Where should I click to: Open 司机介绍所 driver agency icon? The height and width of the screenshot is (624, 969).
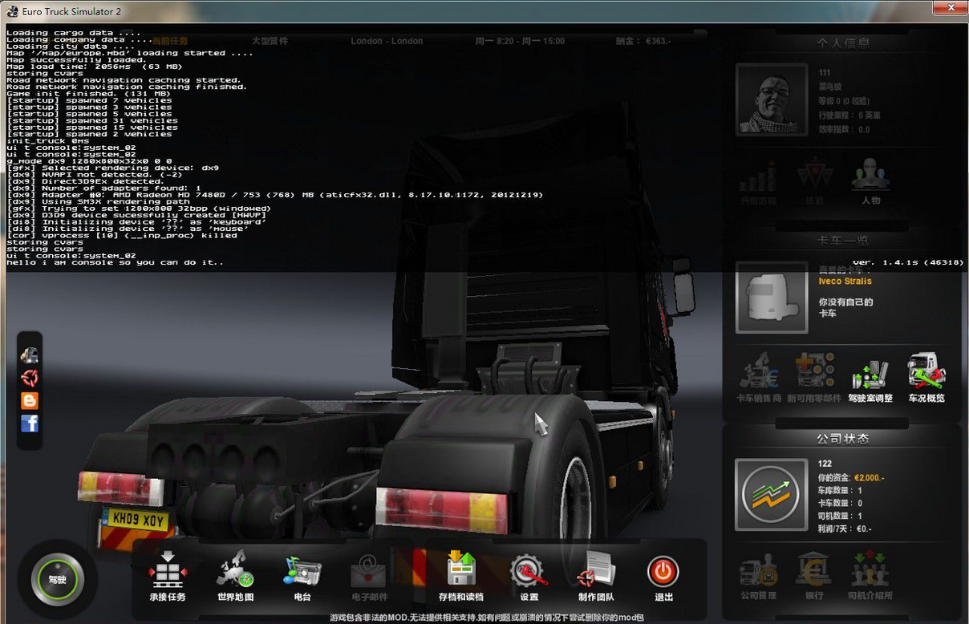tap(870, 577)
